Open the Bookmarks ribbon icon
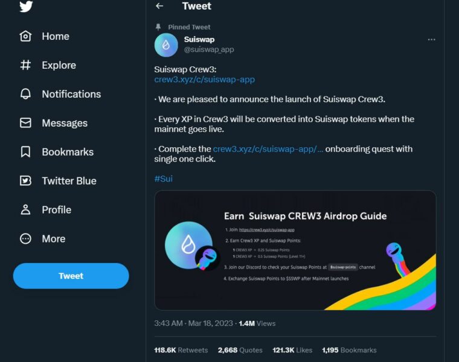Viewport: 459px width, 362px height. (25, 152)
